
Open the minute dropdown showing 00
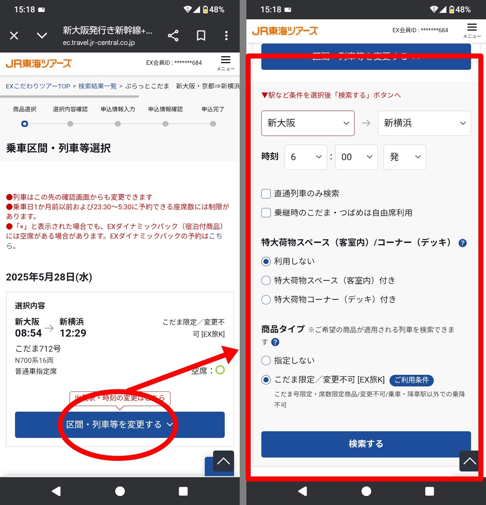[x=356, y=157]
